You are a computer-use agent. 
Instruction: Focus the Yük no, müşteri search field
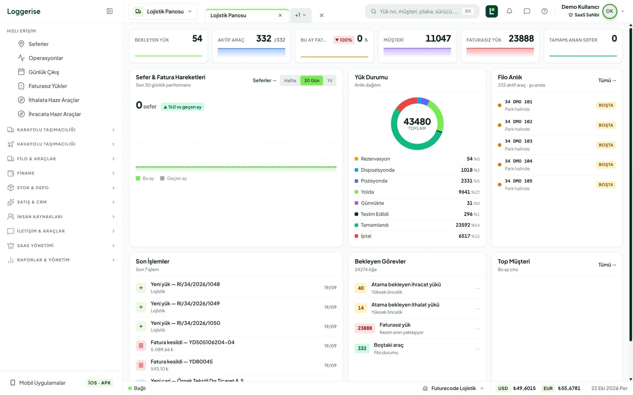tap(422, 11)
